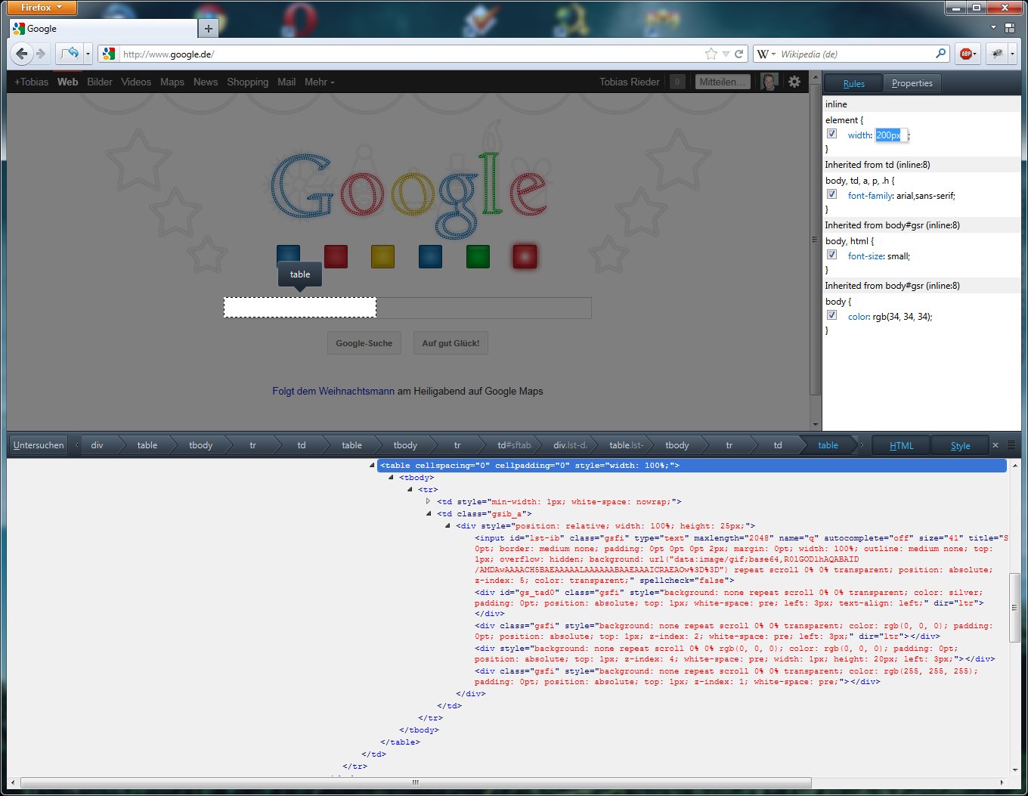
Task: Open Maps in the Google bar
Action: [x=172, y=82]
